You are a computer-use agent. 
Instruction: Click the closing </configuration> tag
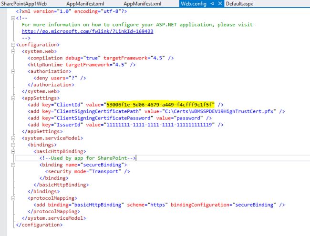coord(39,225)
